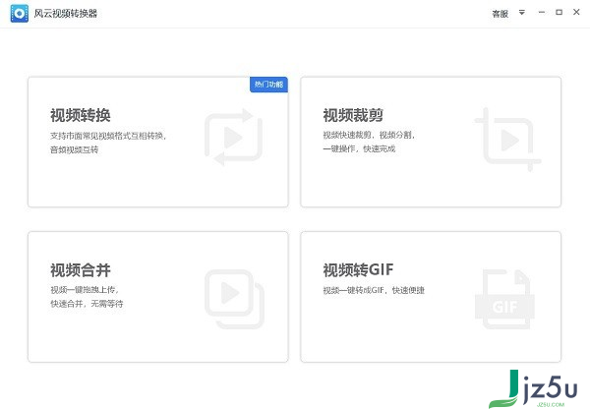The height and width of the screenshot is (409, 590).
Task: Click the 视频一键拖拽上传 description
Action: pos(85,290)
